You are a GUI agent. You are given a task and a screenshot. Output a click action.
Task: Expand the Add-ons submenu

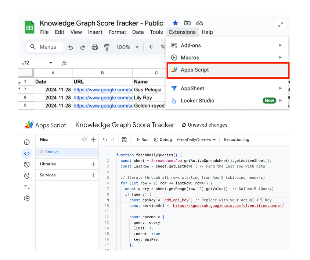(227, 45)
